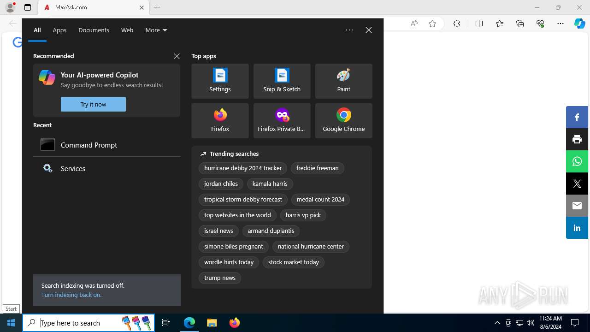Launch Snip & Sketch from Top apps
The height and width of the screenshot is (332, 590).
[x=282, y=81]
